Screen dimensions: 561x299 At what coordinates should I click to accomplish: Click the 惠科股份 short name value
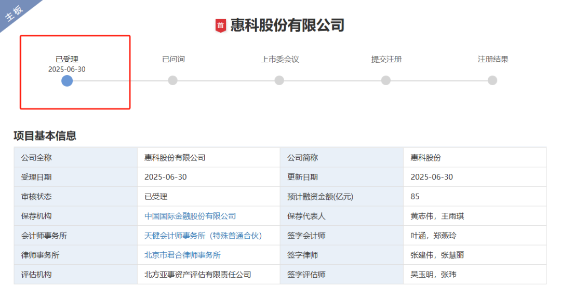426,158
